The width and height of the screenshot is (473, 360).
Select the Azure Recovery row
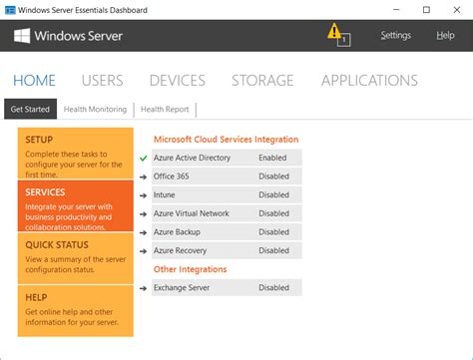coord(227,250)
